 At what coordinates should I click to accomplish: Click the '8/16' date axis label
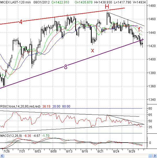pyautogui.click(x=85, y=151)
